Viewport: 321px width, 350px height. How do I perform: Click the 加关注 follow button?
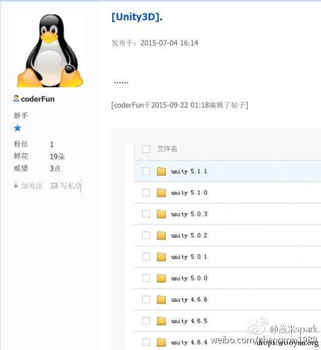pyautogui.click(x=28, y=186)
